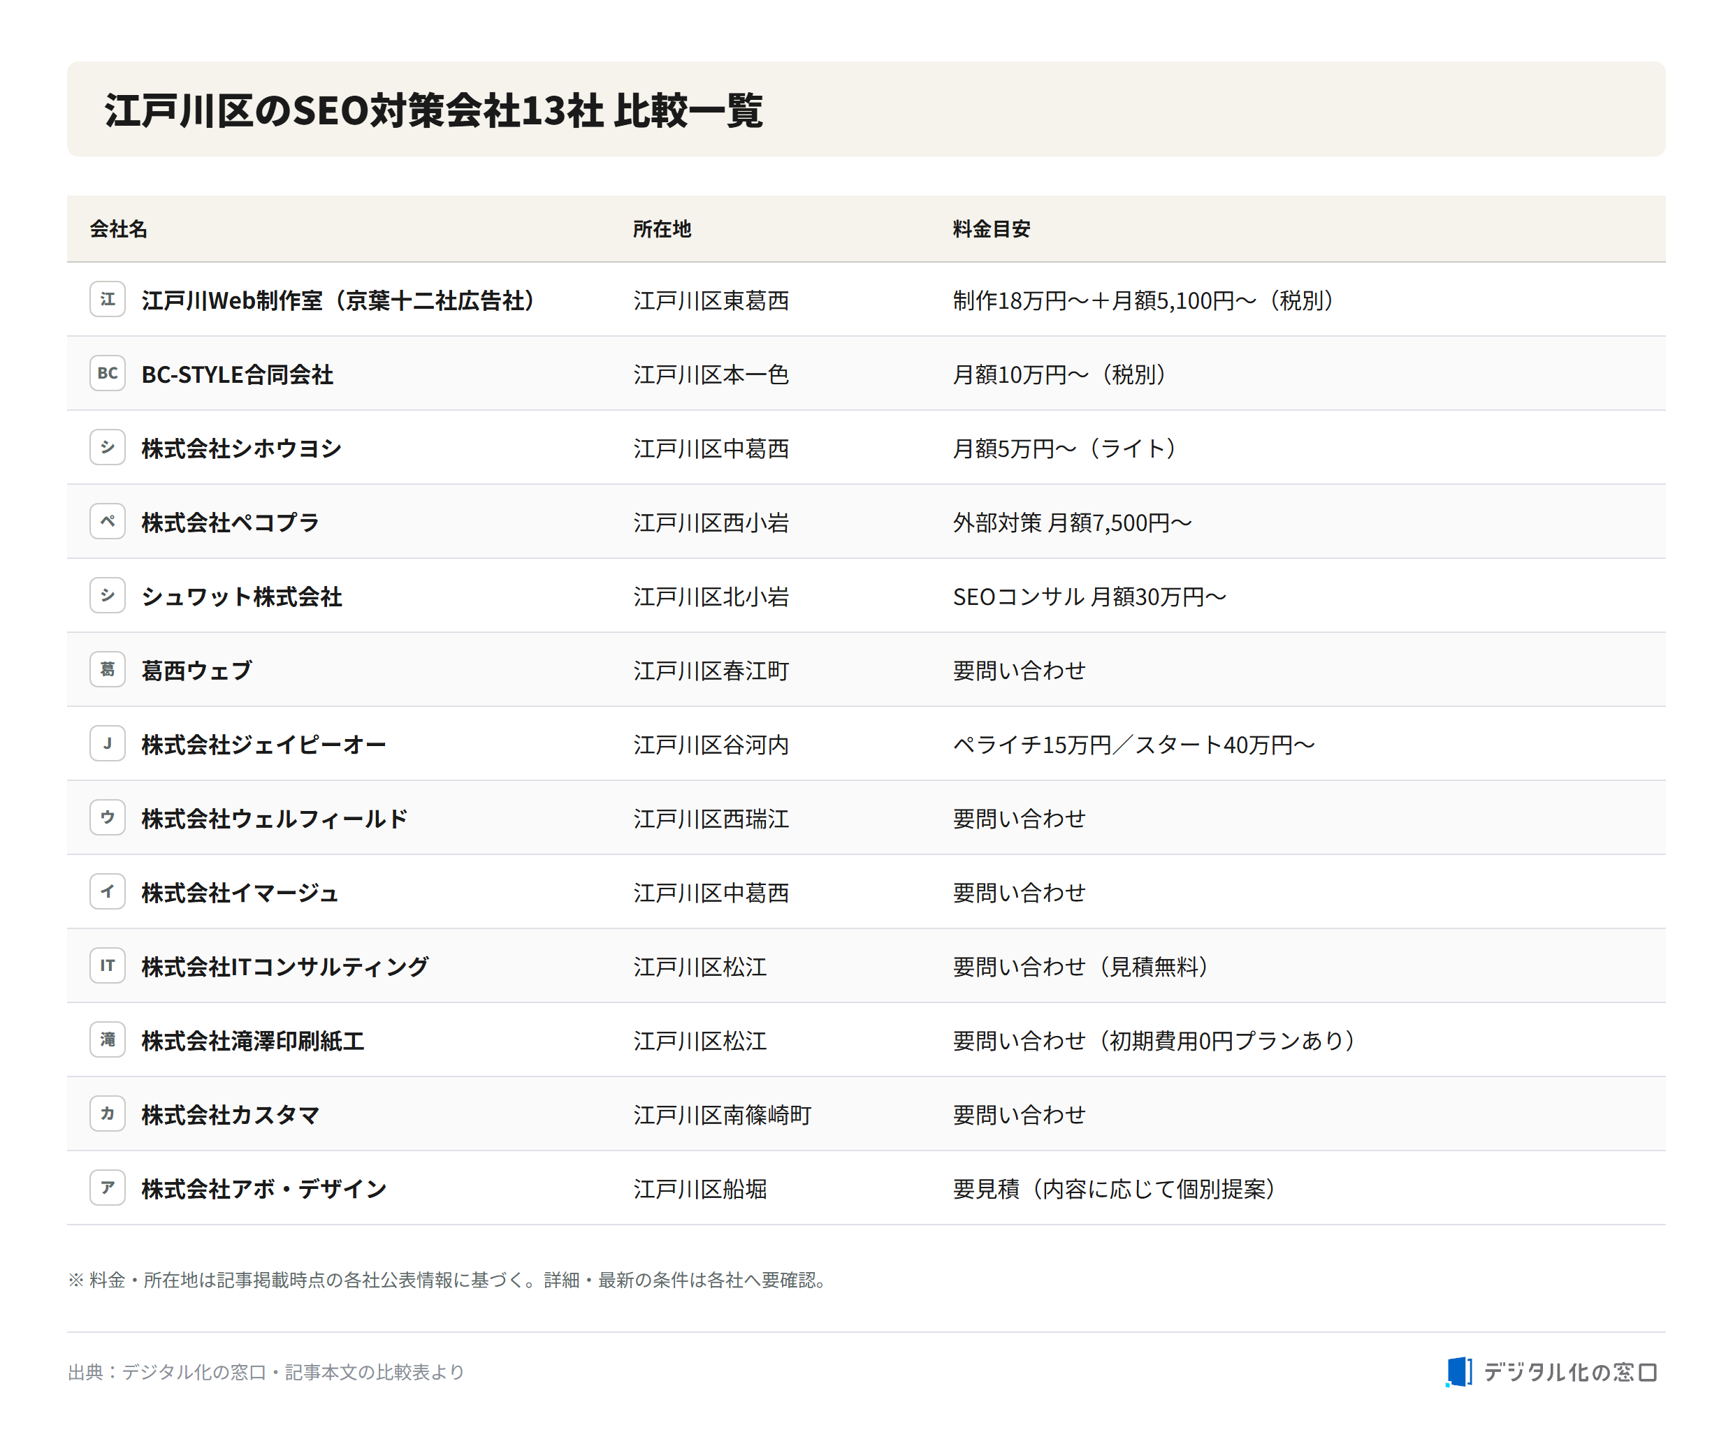Click the company name シュワット株式会社
Viewport: 1733px width, 1453px height.
click(242, 597)
